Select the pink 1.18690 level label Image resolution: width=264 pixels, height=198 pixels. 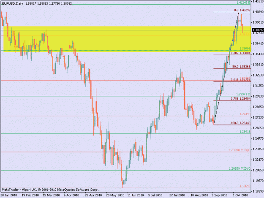tap(245, 186)
